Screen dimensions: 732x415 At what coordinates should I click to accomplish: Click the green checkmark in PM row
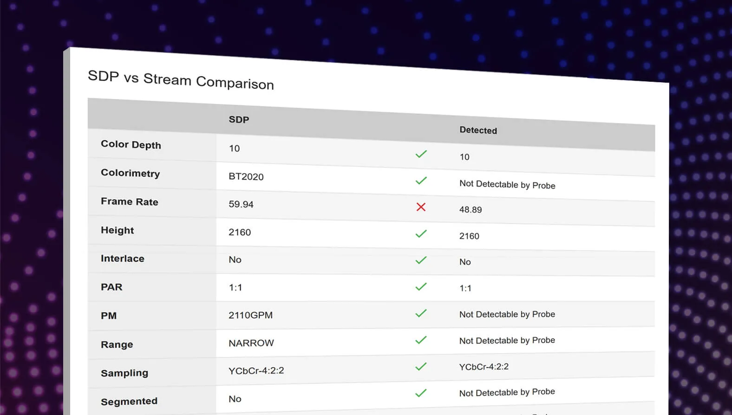(x=421, y=313)
